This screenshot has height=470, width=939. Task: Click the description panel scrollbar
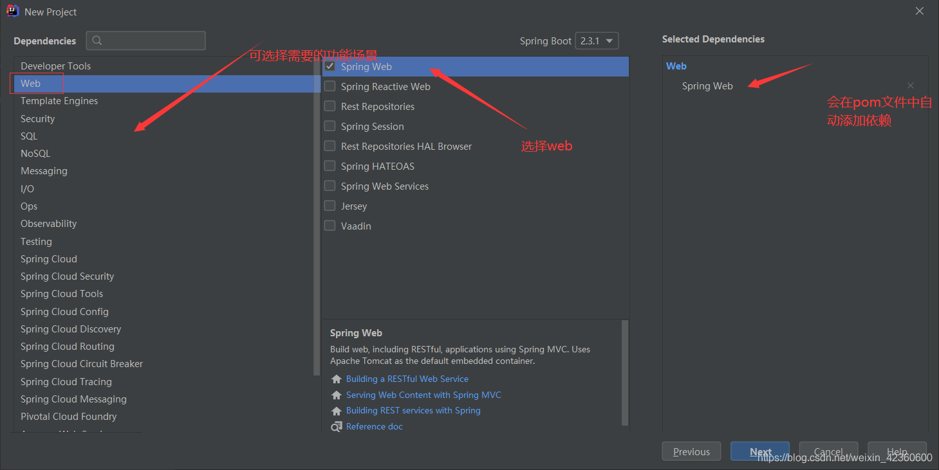pos(625,373)
